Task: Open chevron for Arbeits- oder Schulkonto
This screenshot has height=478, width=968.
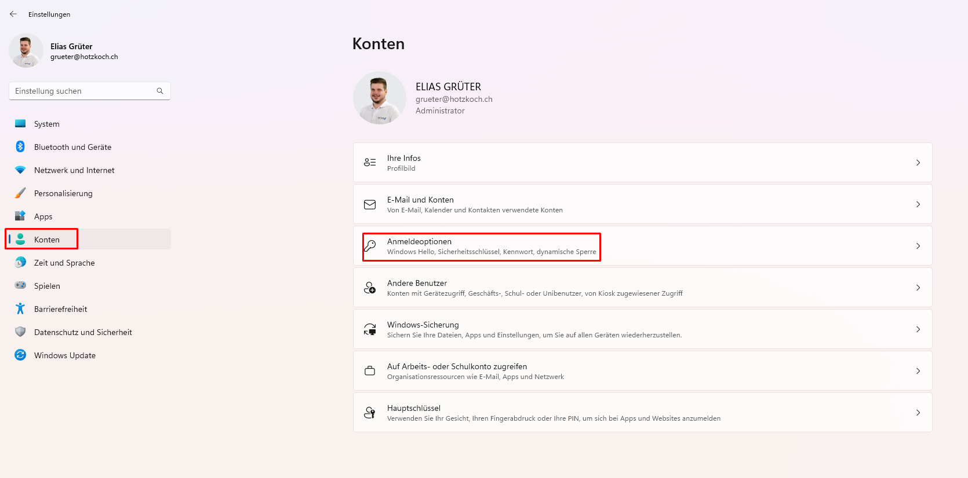Action: 918,371
